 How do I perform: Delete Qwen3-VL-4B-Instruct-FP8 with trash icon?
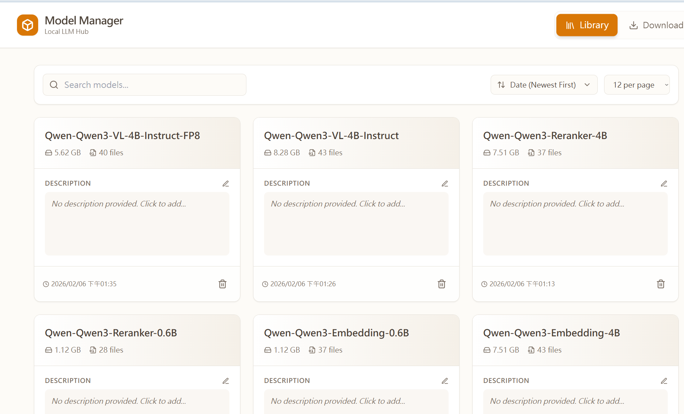click(222, 284)
